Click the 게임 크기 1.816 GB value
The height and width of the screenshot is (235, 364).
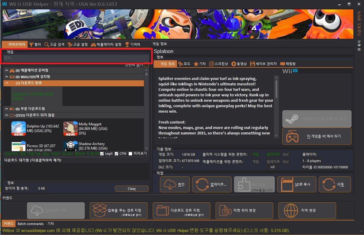[x=188, y=154]
